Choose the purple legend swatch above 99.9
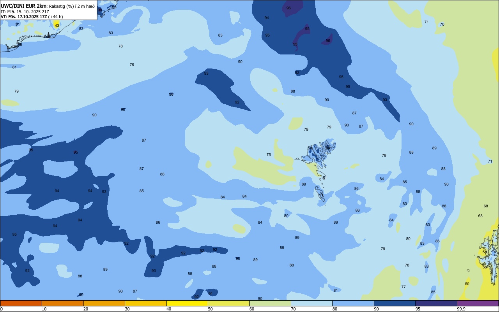The image size is (499, 312). pyautogui.click(x=478, y=303)
